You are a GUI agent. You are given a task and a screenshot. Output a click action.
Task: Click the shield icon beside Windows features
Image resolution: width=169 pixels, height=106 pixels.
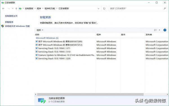(3, 26)
